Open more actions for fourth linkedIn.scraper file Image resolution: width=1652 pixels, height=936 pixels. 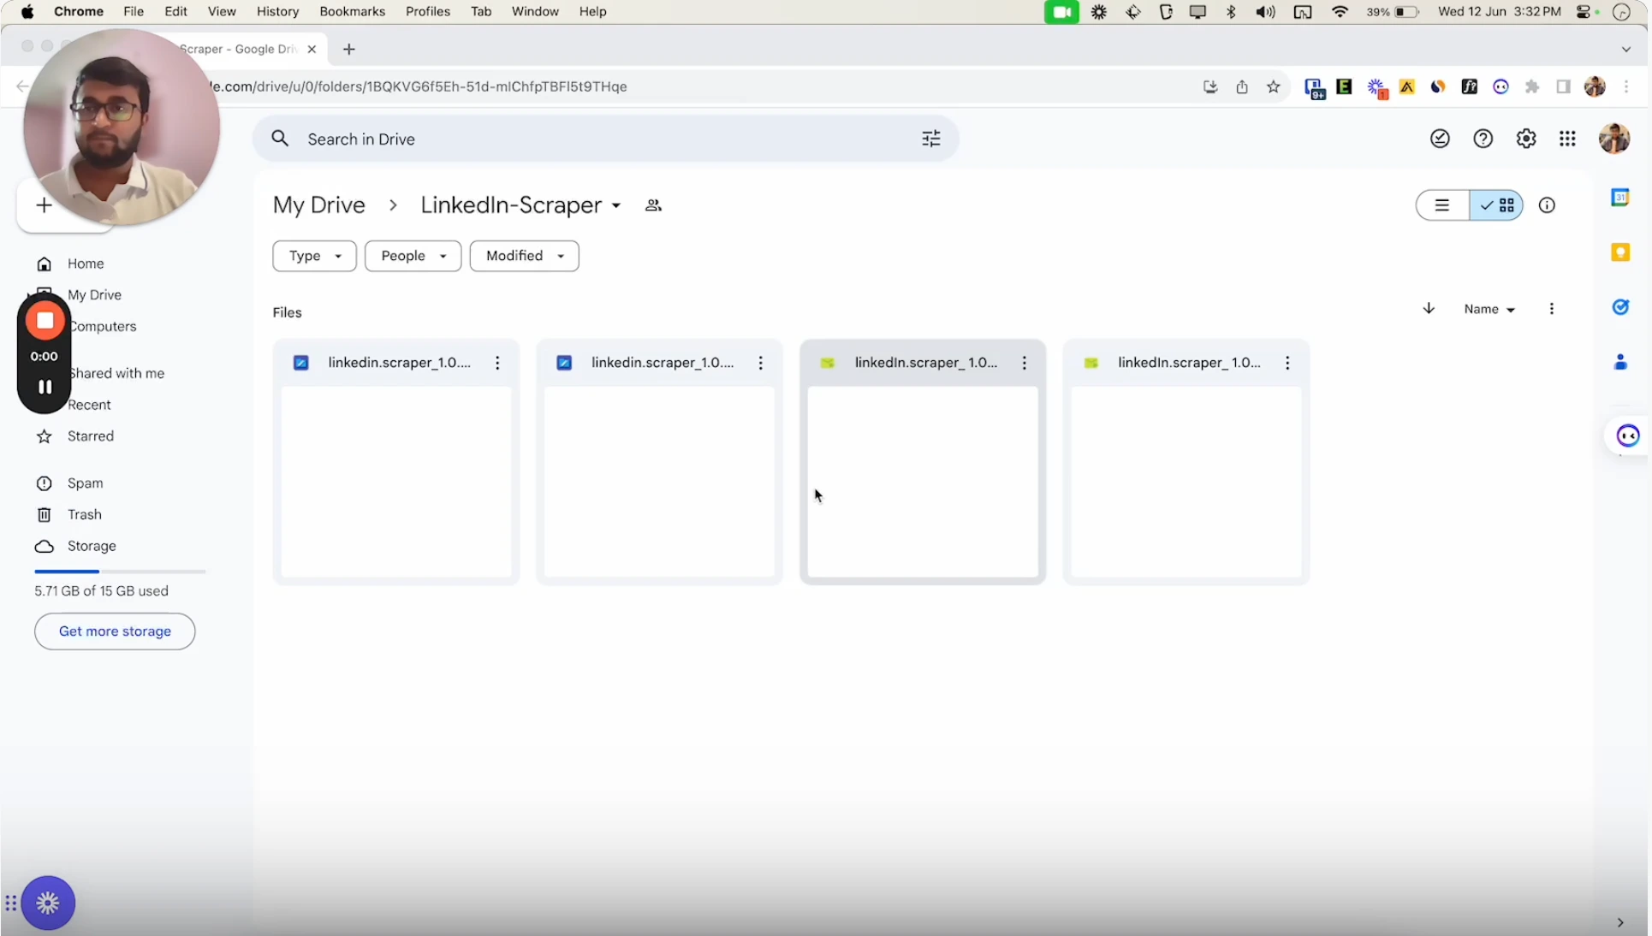point(1287,363)
